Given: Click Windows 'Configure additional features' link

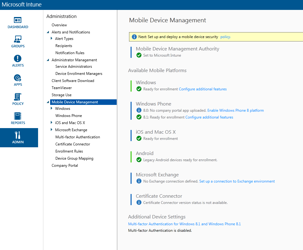Looking at the screenshot, I should (203, 89).
